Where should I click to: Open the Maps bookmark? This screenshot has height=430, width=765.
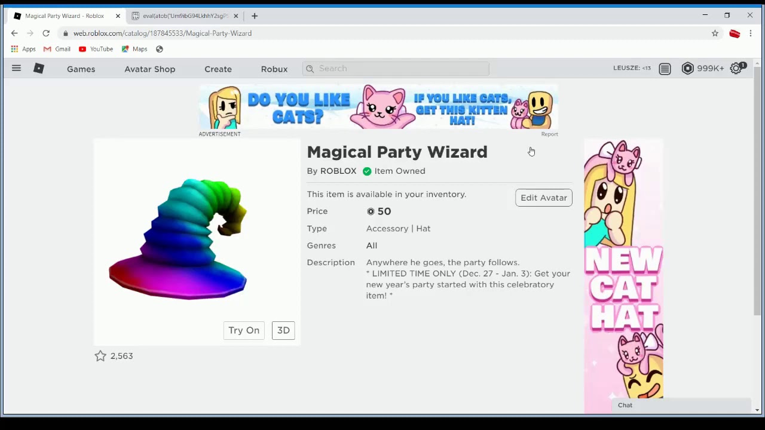click(x=134, y=49)
